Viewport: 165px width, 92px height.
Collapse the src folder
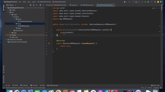pyautogui.click(x=8, y=12)
